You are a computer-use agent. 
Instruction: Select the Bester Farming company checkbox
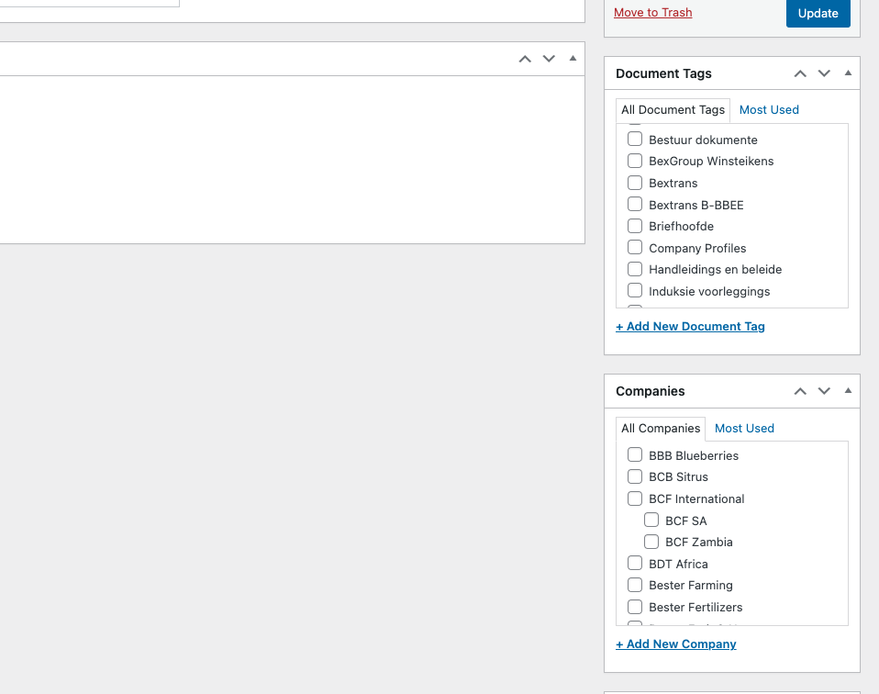point(635,585)
